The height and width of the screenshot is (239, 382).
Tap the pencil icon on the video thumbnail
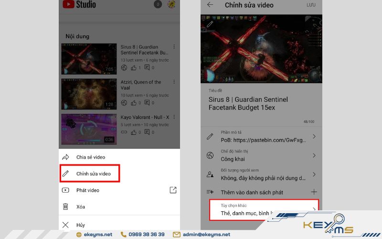point(210,24)
